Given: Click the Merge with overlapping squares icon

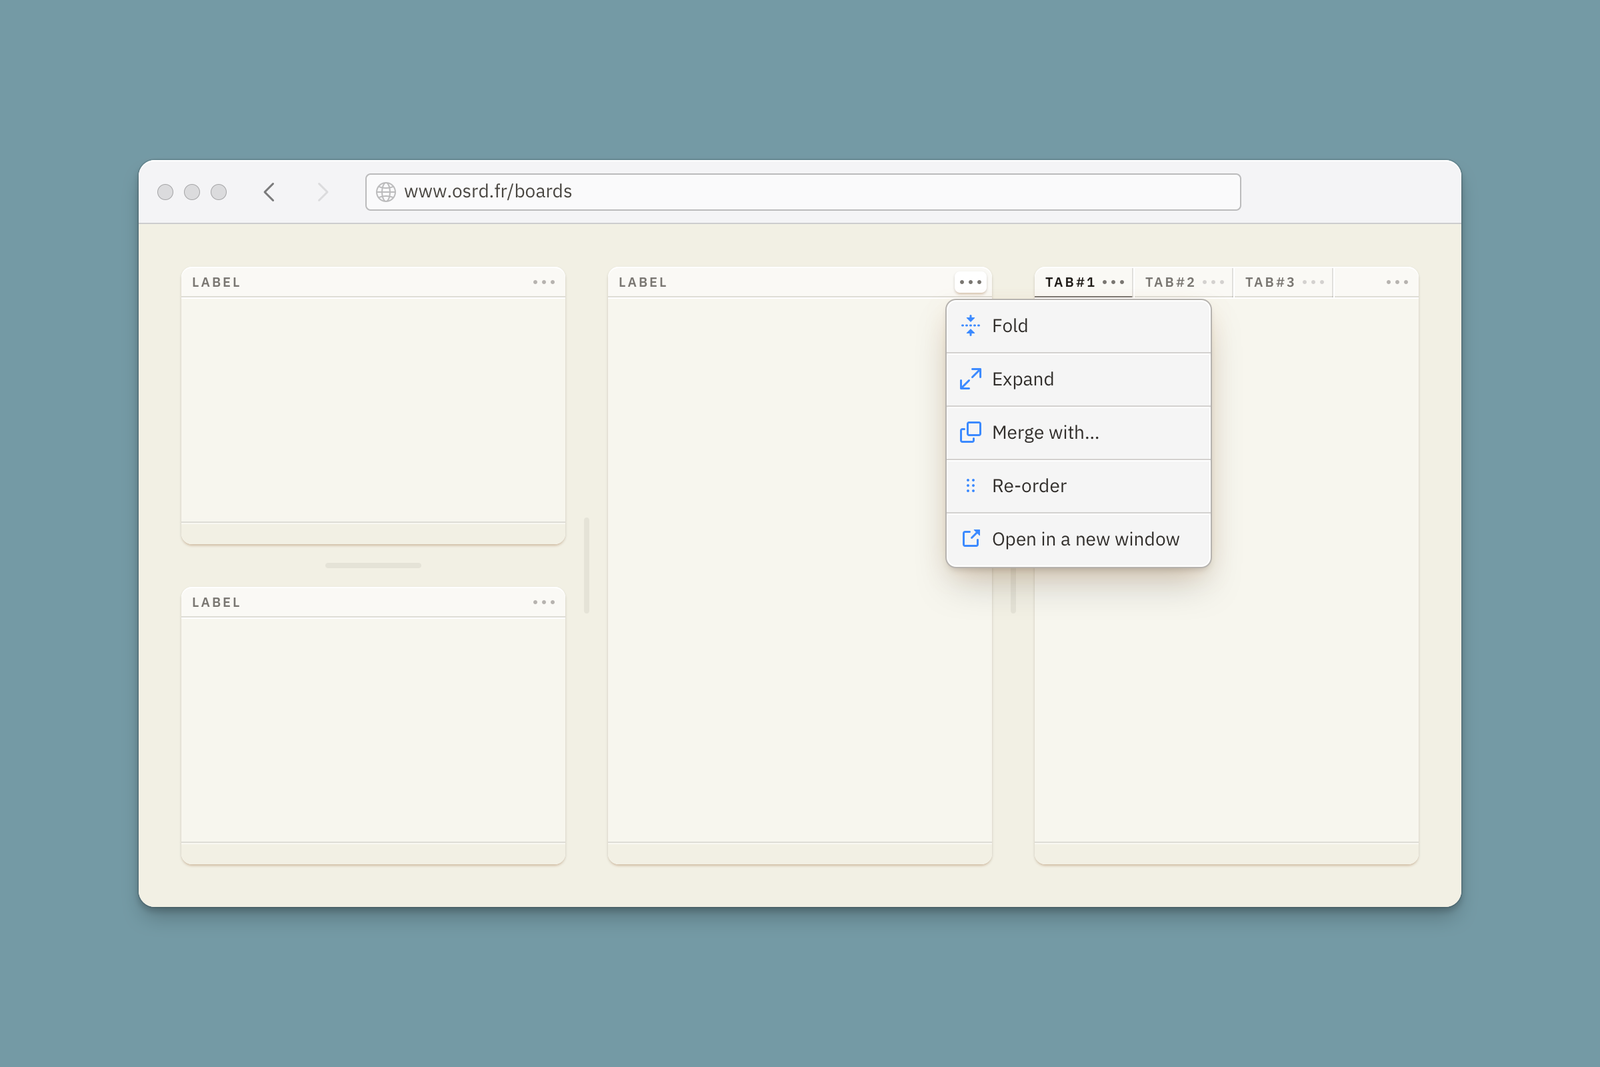Looking at the screenshot, I should pos(970,432).
